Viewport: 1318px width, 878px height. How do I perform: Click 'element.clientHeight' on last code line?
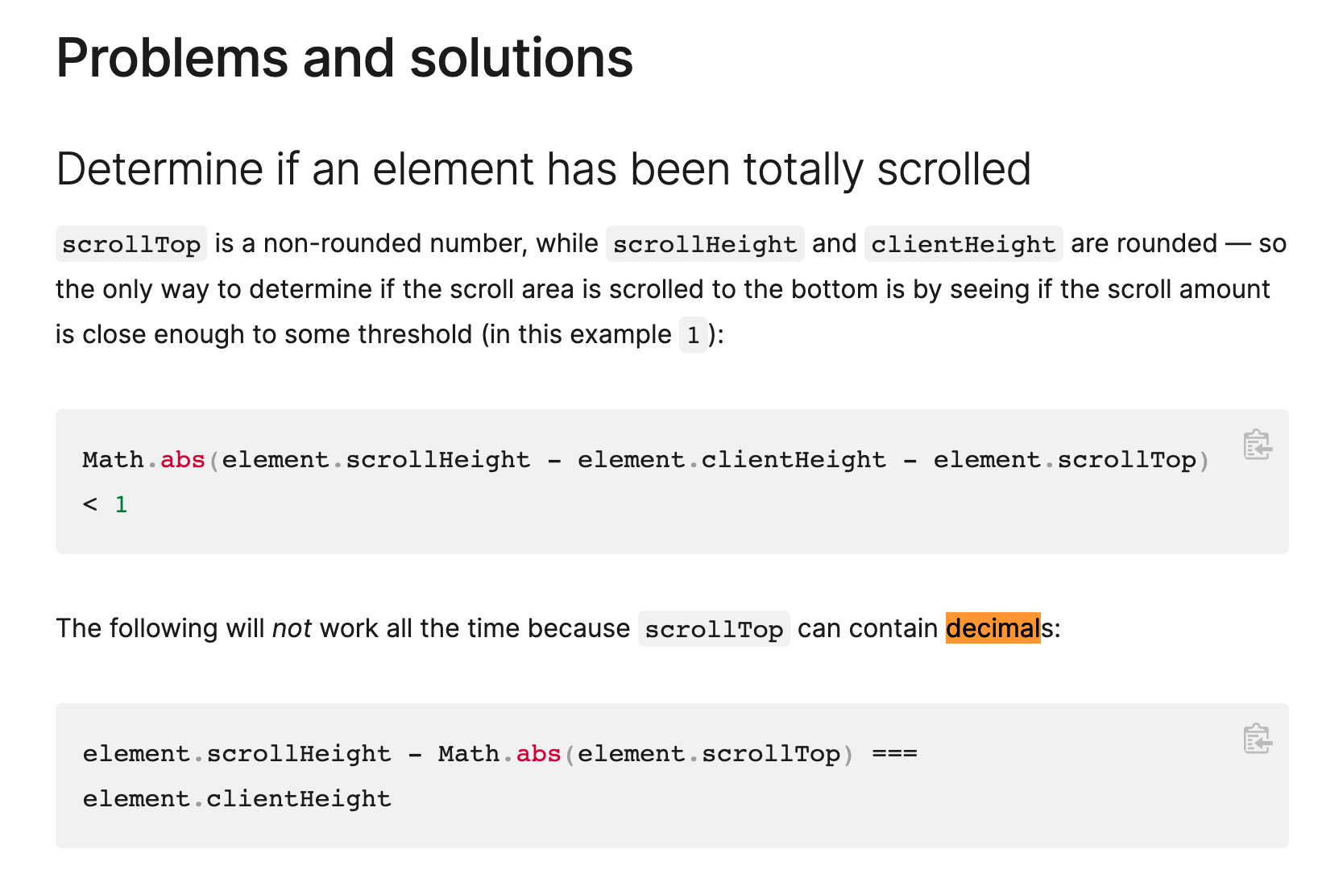(x=237, y=799)
